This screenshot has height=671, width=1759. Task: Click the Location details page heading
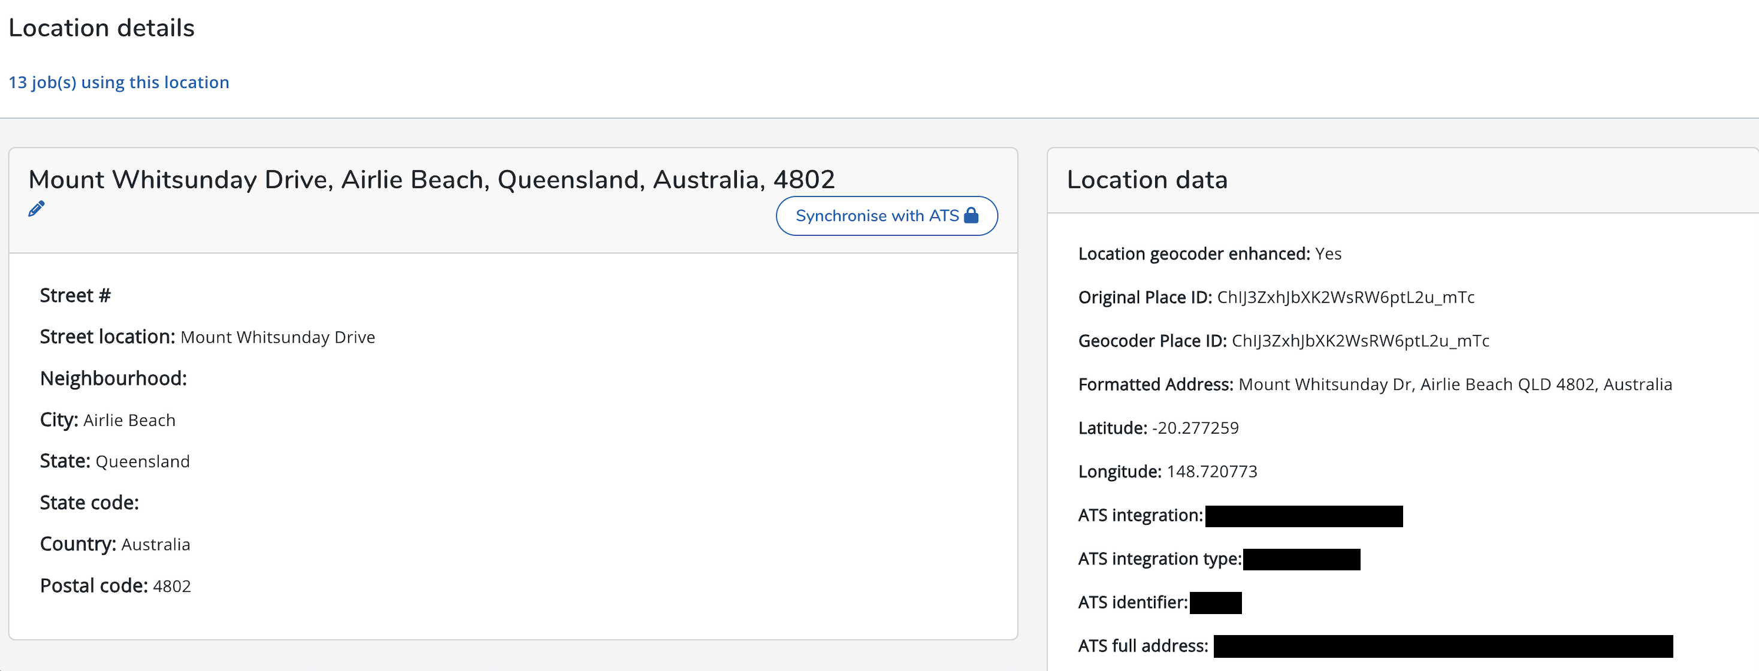[x=102, y=28]
